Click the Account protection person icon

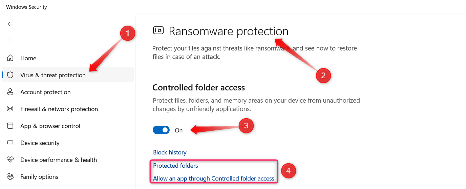pos(10,92)
